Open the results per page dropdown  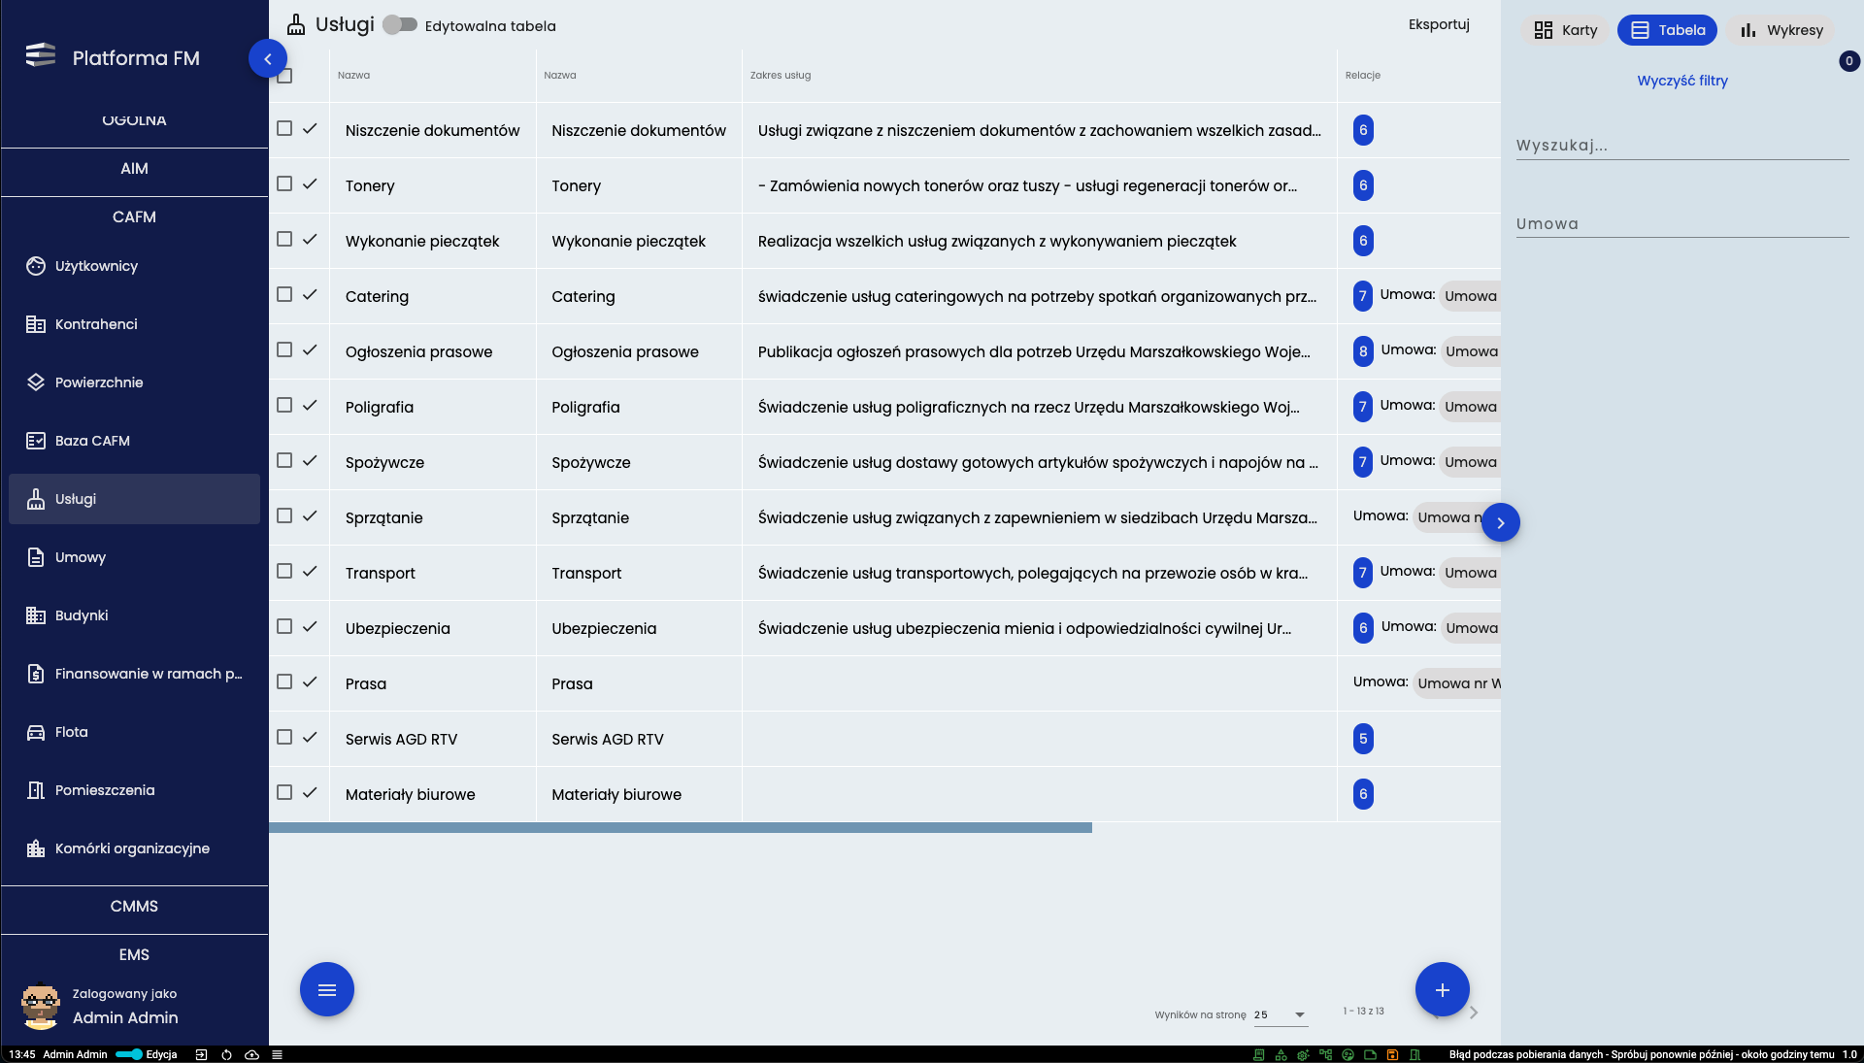point(1281,1014)
